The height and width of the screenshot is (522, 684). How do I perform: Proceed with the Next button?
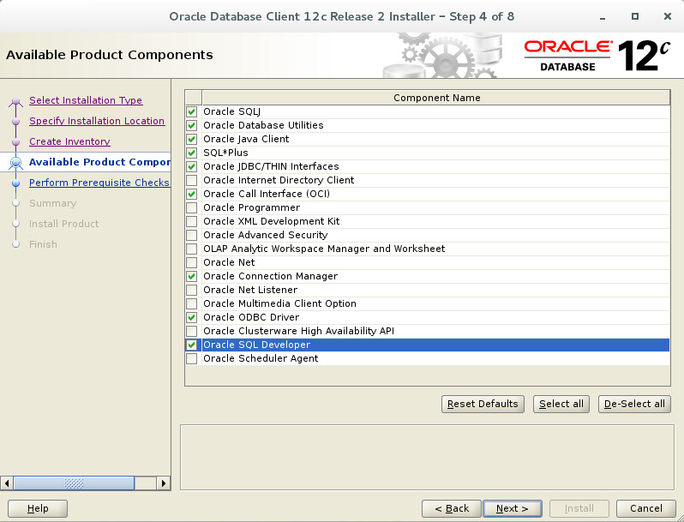pyautogui.click(x=513, y=508)
